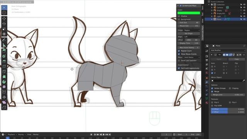Viewport: 247px width, 139px height.
Task: Open the Modifier wrench properties tab
Action: pos(207,82)
